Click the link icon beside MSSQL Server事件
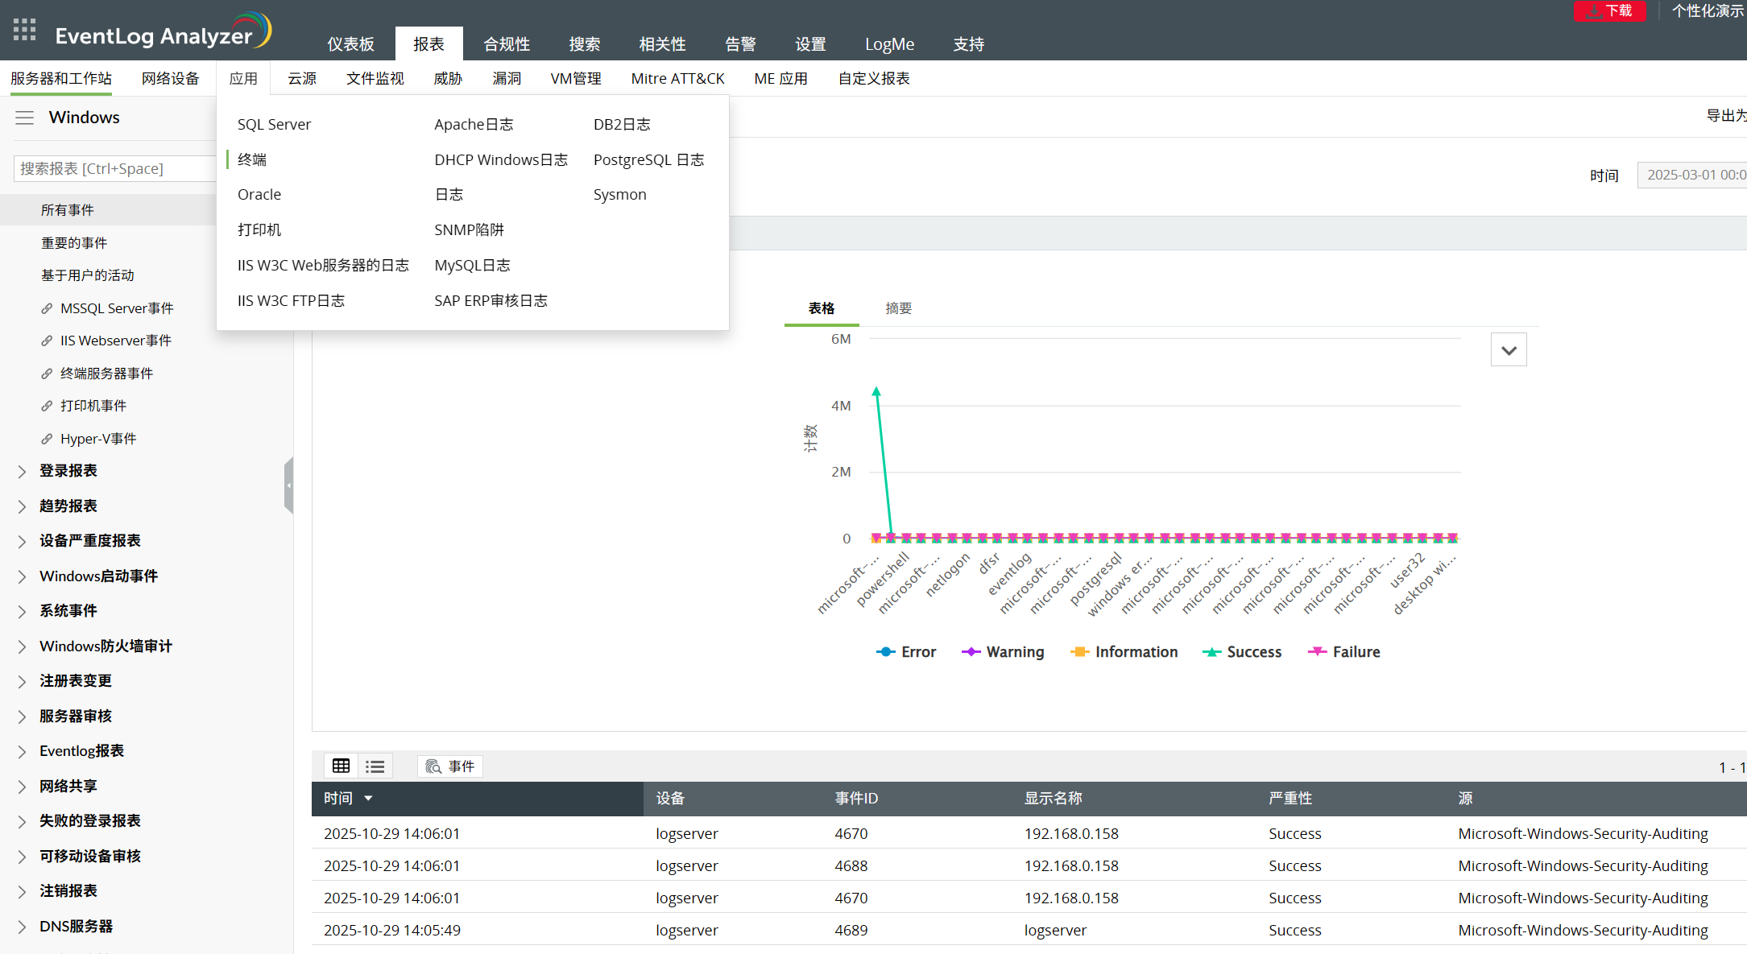The width and height of the screenshot is (1747, 954). click(x=47, y=308)
